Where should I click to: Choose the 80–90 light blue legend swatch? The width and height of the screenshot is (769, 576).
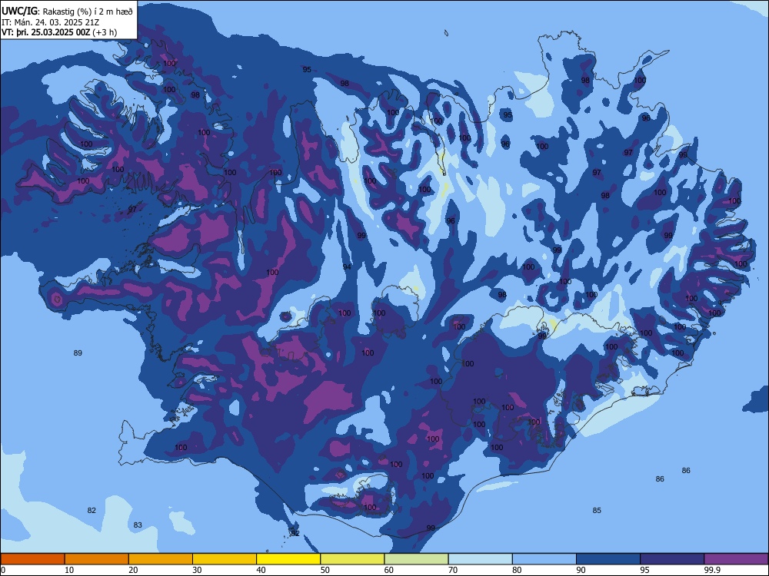(x=544, y=559)
